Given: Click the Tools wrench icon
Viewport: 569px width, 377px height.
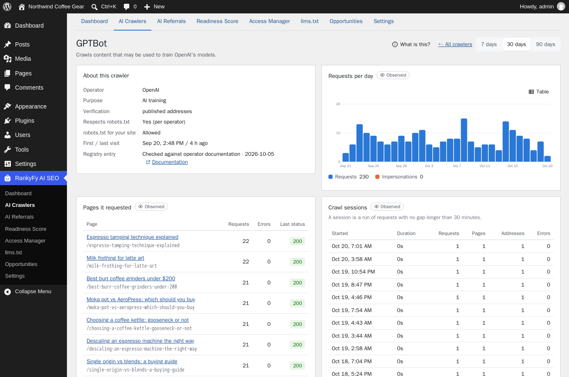Looking at the screenshot, I should coord(8,150).
